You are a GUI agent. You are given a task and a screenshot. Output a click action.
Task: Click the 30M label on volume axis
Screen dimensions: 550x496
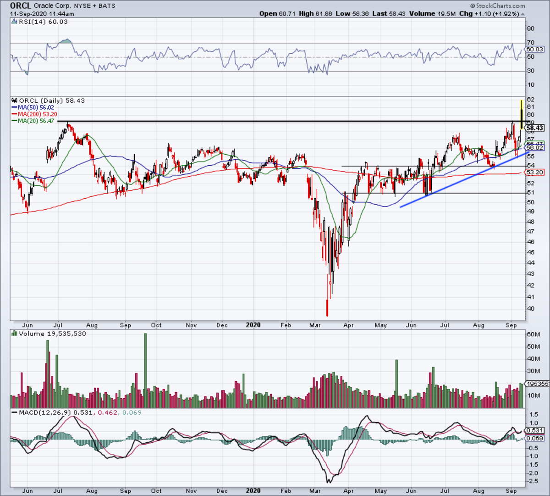(533, 371)
